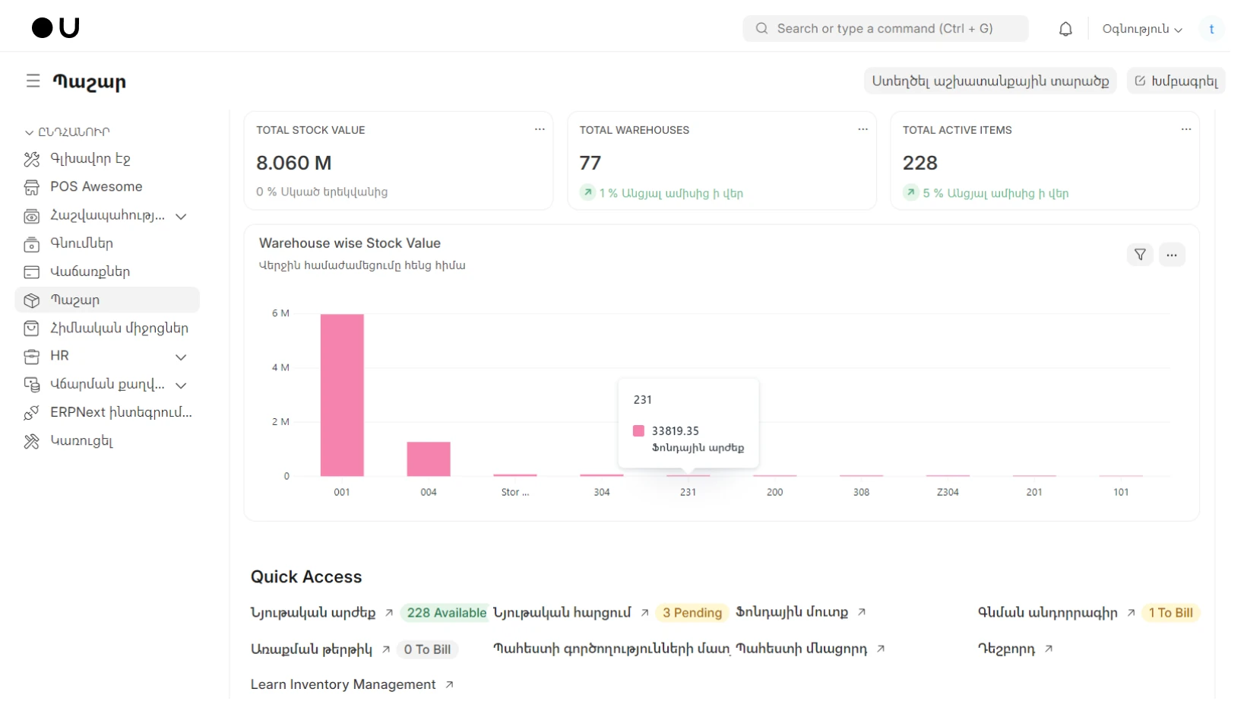Click the POS Awesome store icon
Image resolution: width=1247 pixels, height=711 pixels.
pyautogui.click(x=31, y=187)
